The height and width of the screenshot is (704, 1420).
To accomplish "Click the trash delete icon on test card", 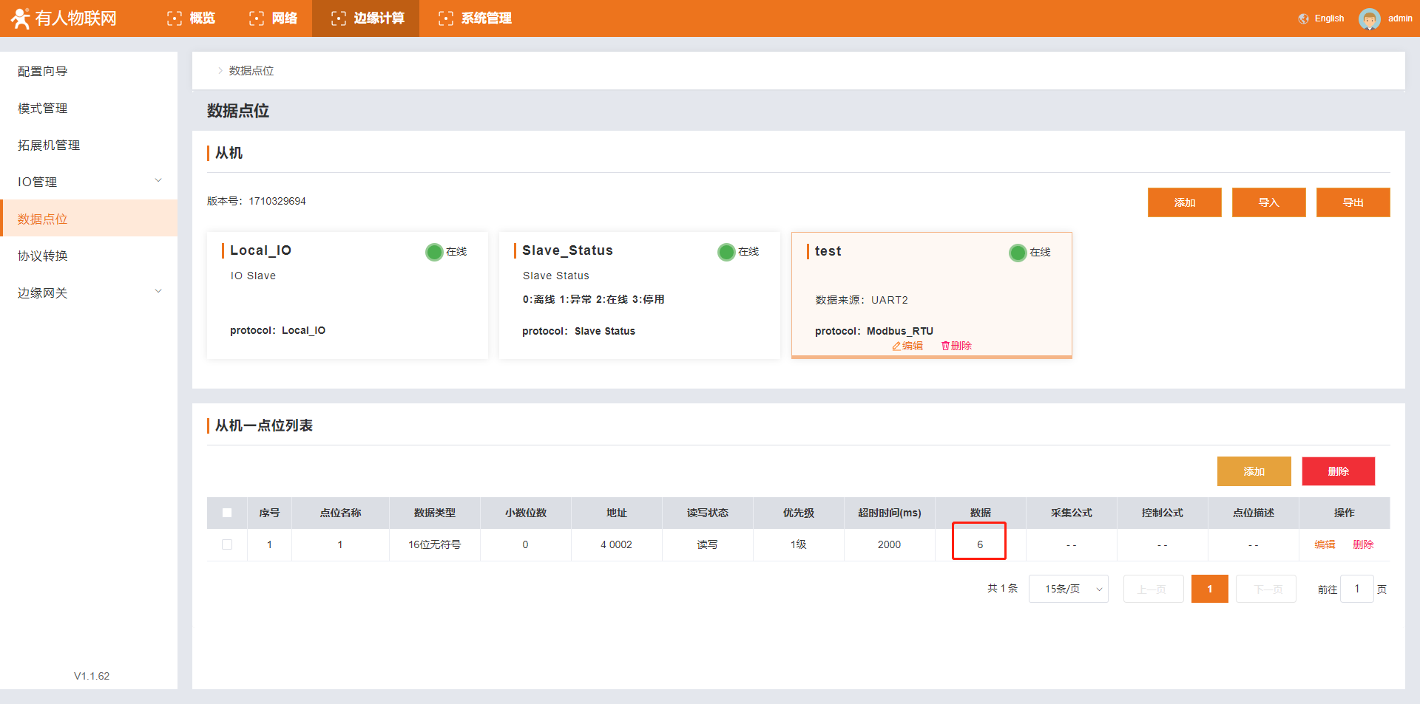I will coord(945,346).
